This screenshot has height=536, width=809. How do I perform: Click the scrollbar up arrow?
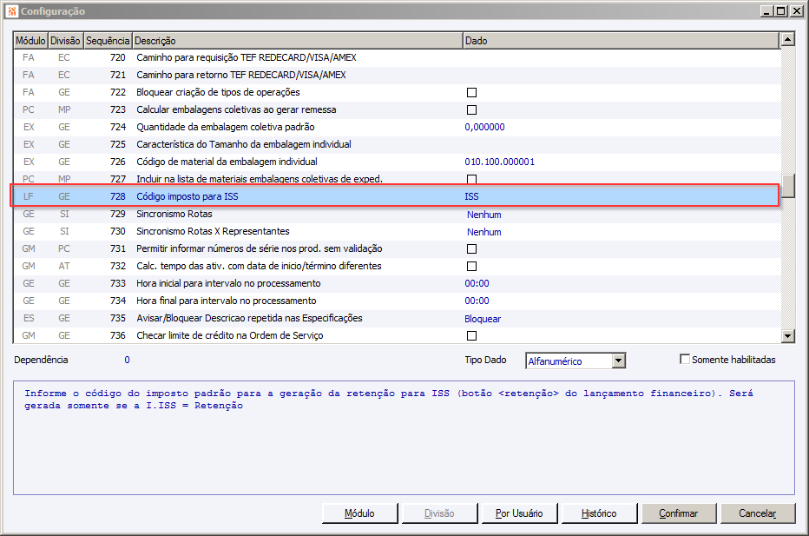pyautogui.click(x=788, y=39)
